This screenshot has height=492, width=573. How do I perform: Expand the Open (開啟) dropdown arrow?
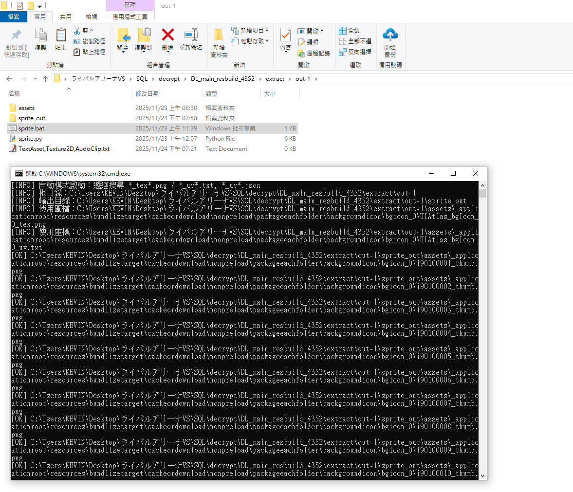pos(322,31)
